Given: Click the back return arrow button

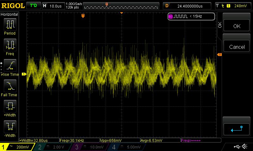Looking at the screenshot, I should click(x=237, y=129).
